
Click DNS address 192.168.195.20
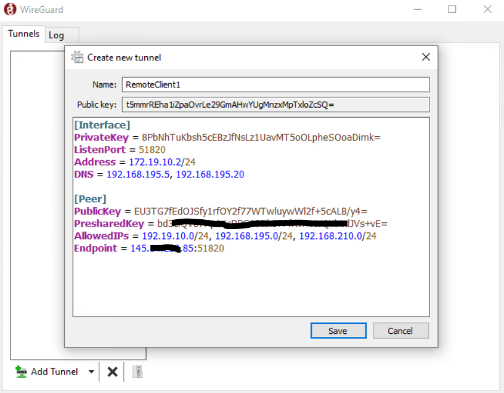coord(210,174)
